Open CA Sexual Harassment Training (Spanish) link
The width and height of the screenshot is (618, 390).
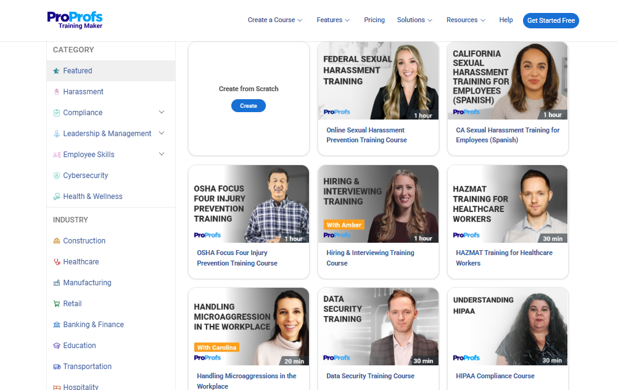508,135
